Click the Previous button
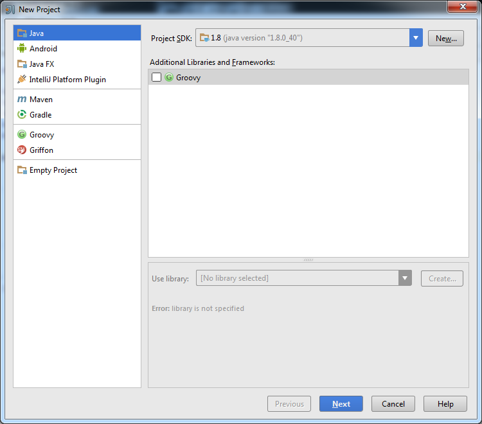Screen dimensions: 482x424 click(x=289, y=403)
